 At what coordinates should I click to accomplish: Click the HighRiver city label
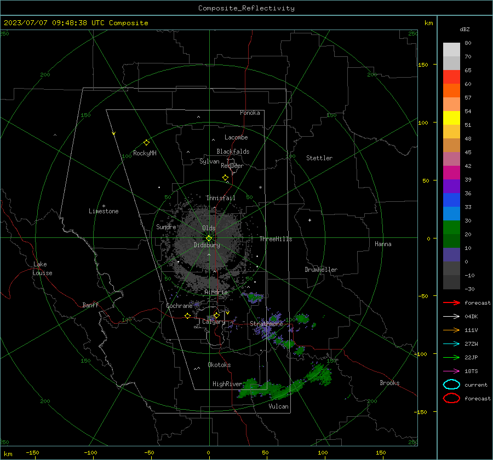[227, 384]
